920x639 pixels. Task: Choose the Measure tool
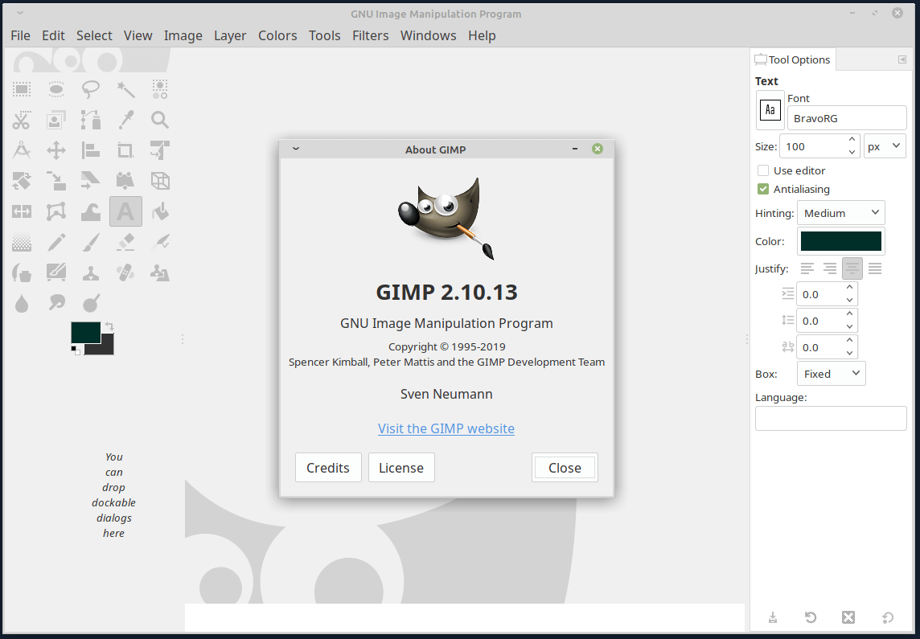pos(22,150)
